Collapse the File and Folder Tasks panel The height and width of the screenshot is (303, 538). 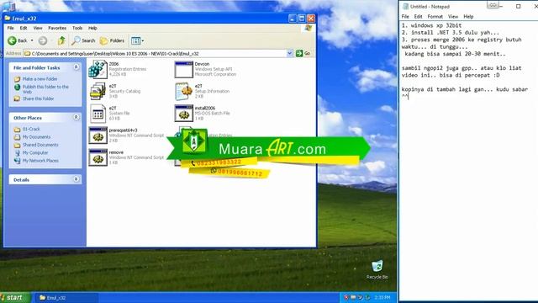pyautogui.click(x=76, y=67)
